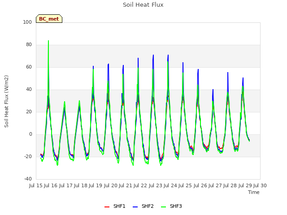Viewport: 287px width, 215px height.
Task: Click the Jul 27 x-axis tick label
Action: pyautogui.click(x=215, y=185)
